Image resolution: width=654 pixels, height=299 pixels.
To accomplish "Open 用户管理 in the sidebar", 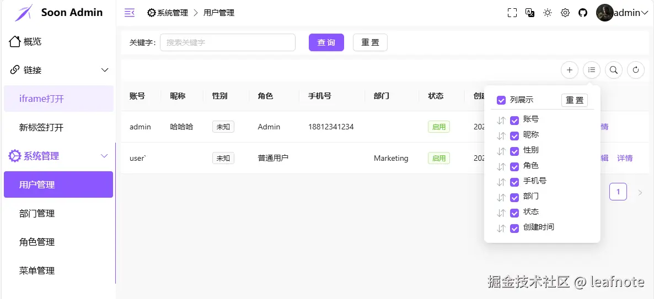I will [58, 184].
